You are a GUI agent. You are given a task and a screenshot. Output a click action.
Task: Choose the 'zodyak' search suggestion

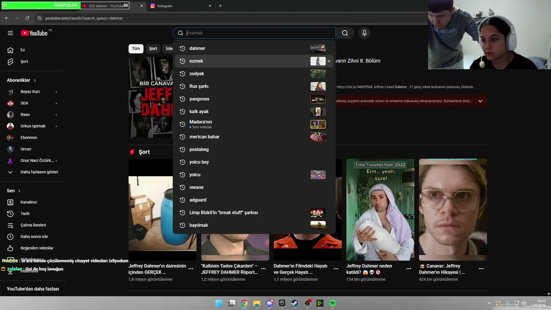pyautogui.click(x=254, y=74)
